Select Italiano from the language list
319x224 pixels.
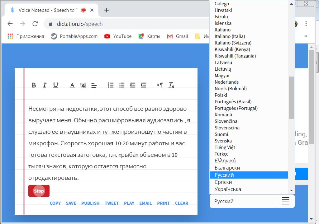[x=222, y=30]
